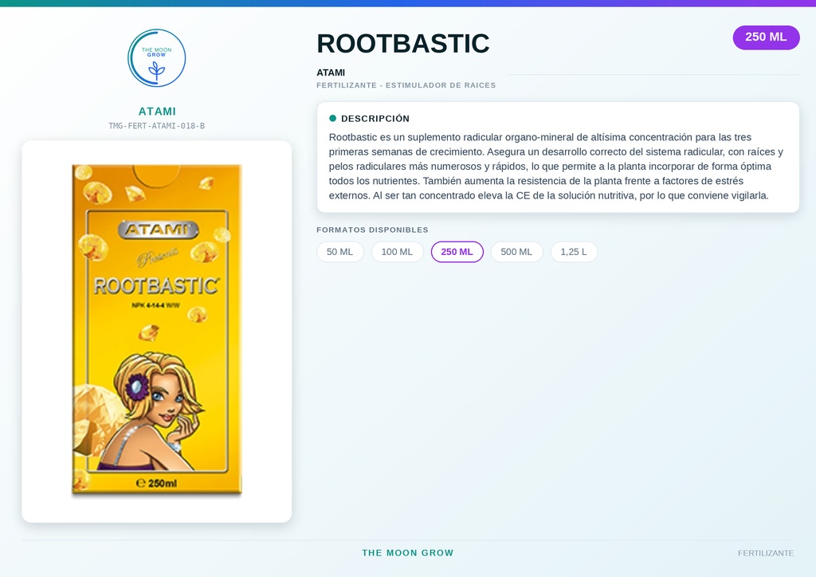Click the DESCRIPCIÓN heading
This screenshot has width=816, height=577.
[x=375, y=119]
